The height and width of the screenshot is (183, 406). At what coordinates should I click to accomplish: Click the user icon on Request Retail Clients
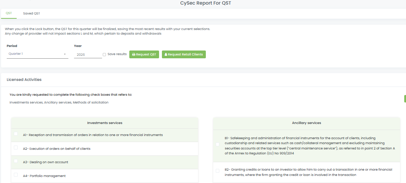(x=166, y=55)
